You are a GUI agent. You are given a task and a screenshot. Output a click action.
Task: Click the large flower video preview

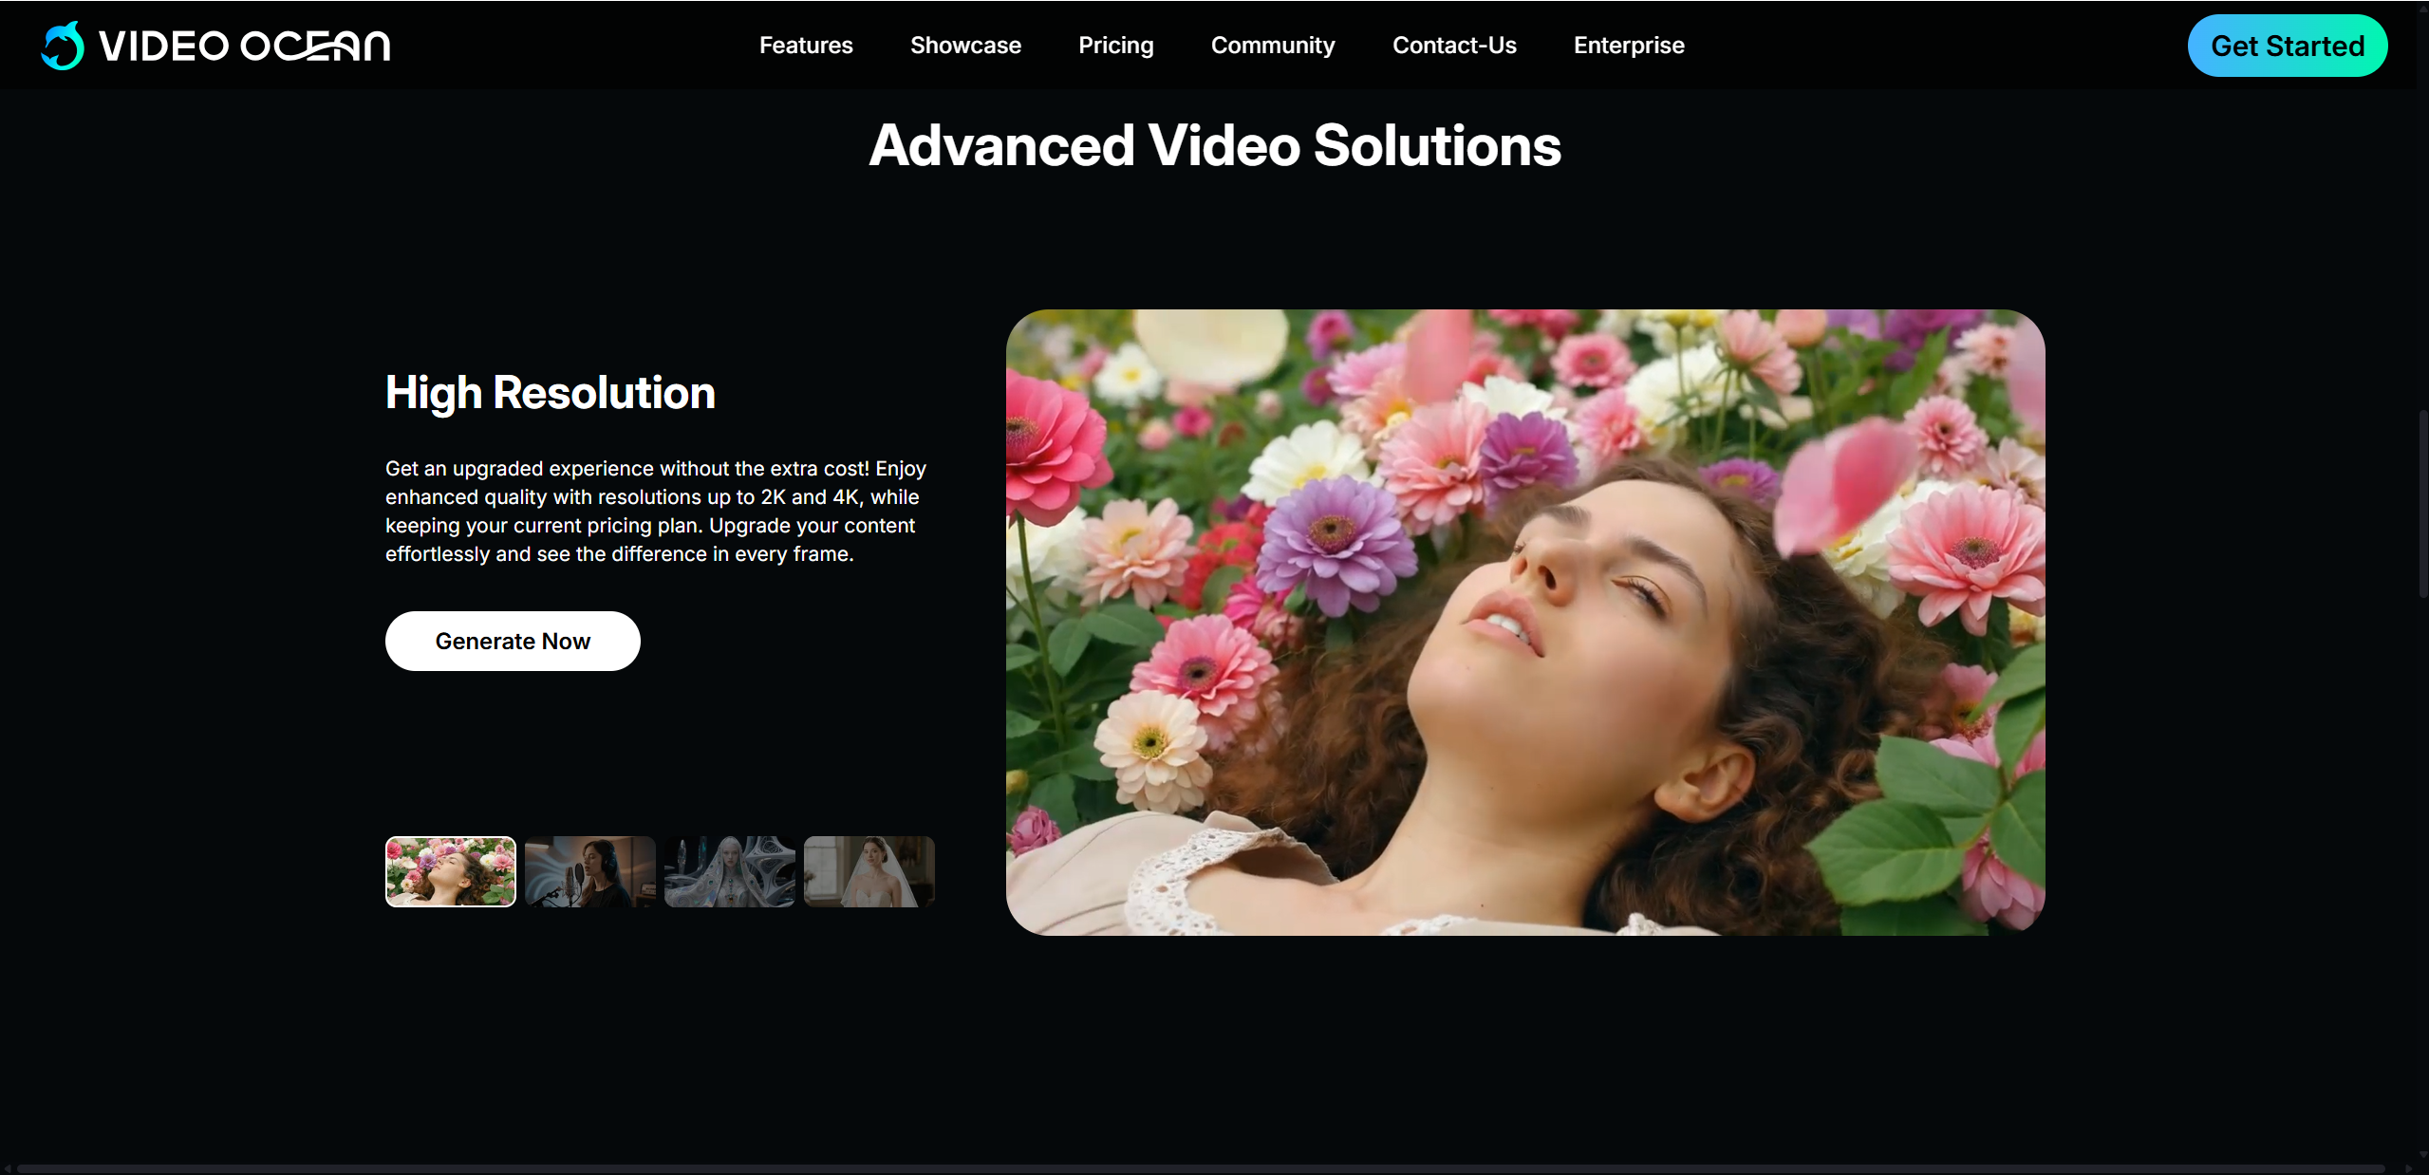point(1524,622)
